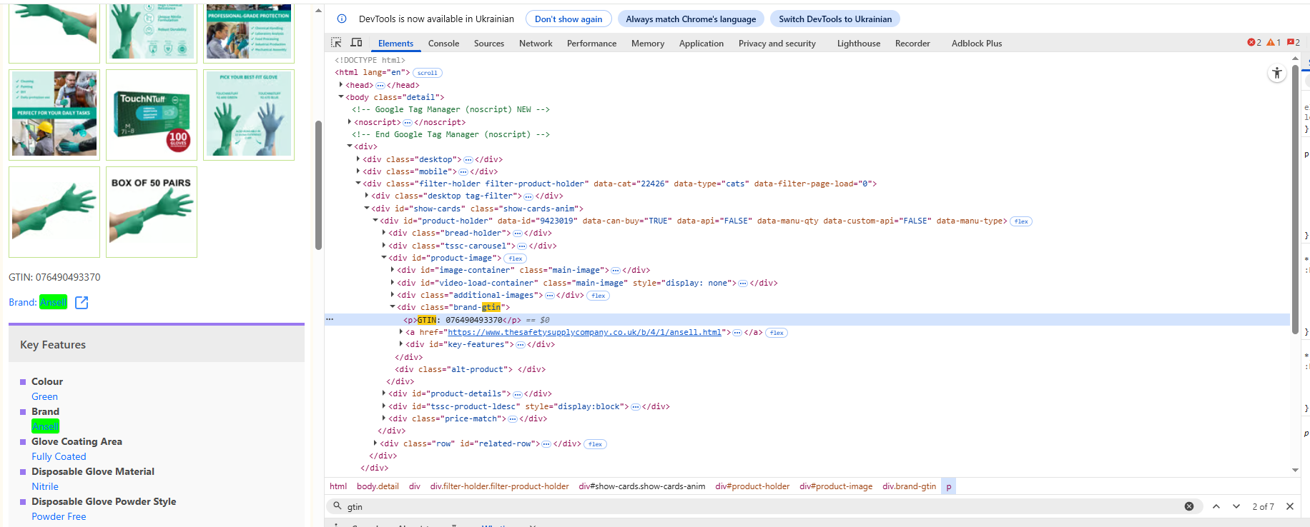Activate the element inspector picker icon
The image size is (1310, 527).
pos(336,43)
